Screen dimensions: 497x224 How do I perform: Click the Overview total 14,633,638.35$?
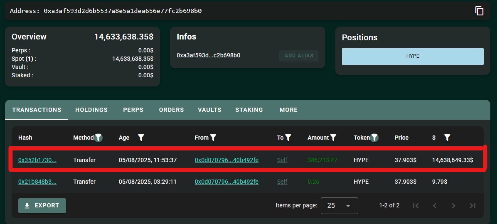(123, 37)
